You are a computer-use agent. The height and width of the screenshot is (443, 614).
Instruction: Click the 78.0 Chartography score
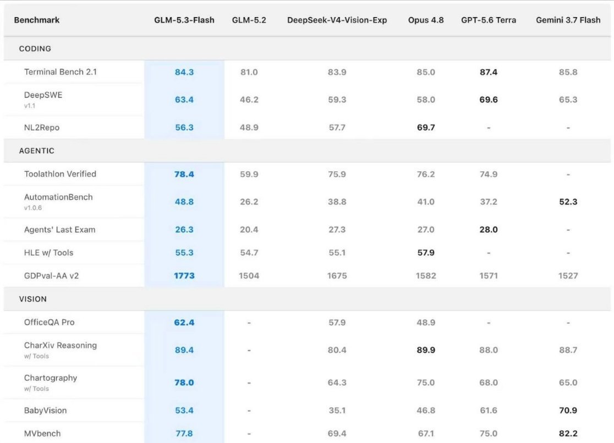pos(184,382)
